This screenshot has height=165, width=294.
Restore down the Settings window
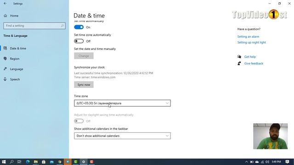point(279,3)
